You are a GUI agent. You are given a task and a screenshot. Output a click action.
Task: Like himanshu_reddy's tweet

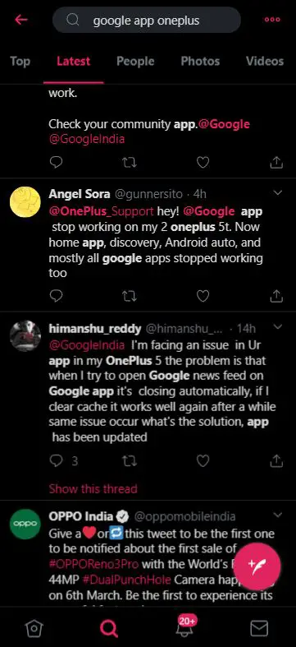tap(203, 460)
